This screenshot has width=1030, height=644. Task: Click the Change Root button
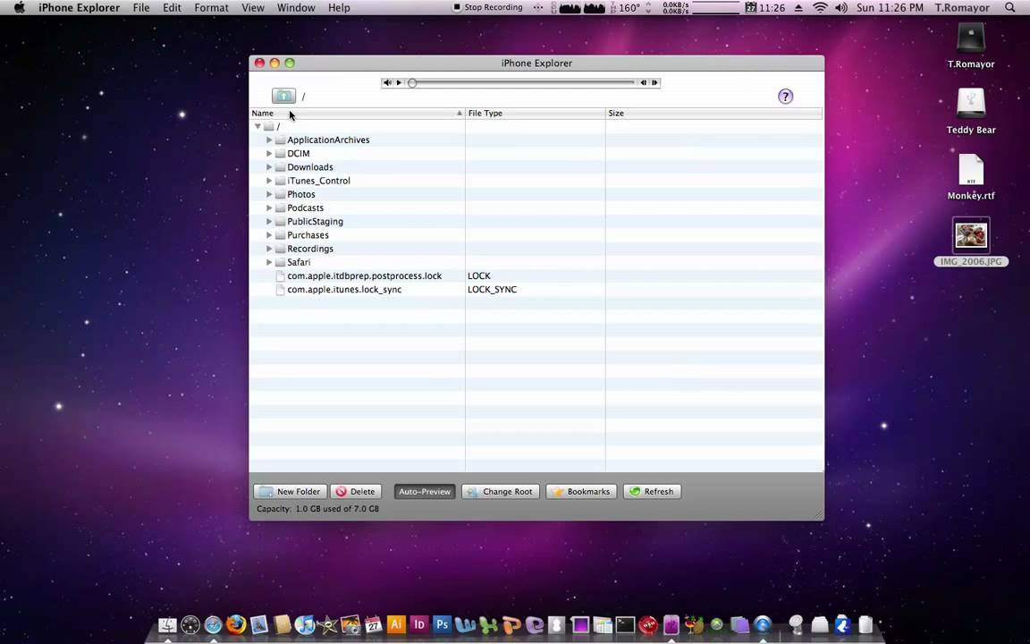pyautogui.click(x=501, y=492)
